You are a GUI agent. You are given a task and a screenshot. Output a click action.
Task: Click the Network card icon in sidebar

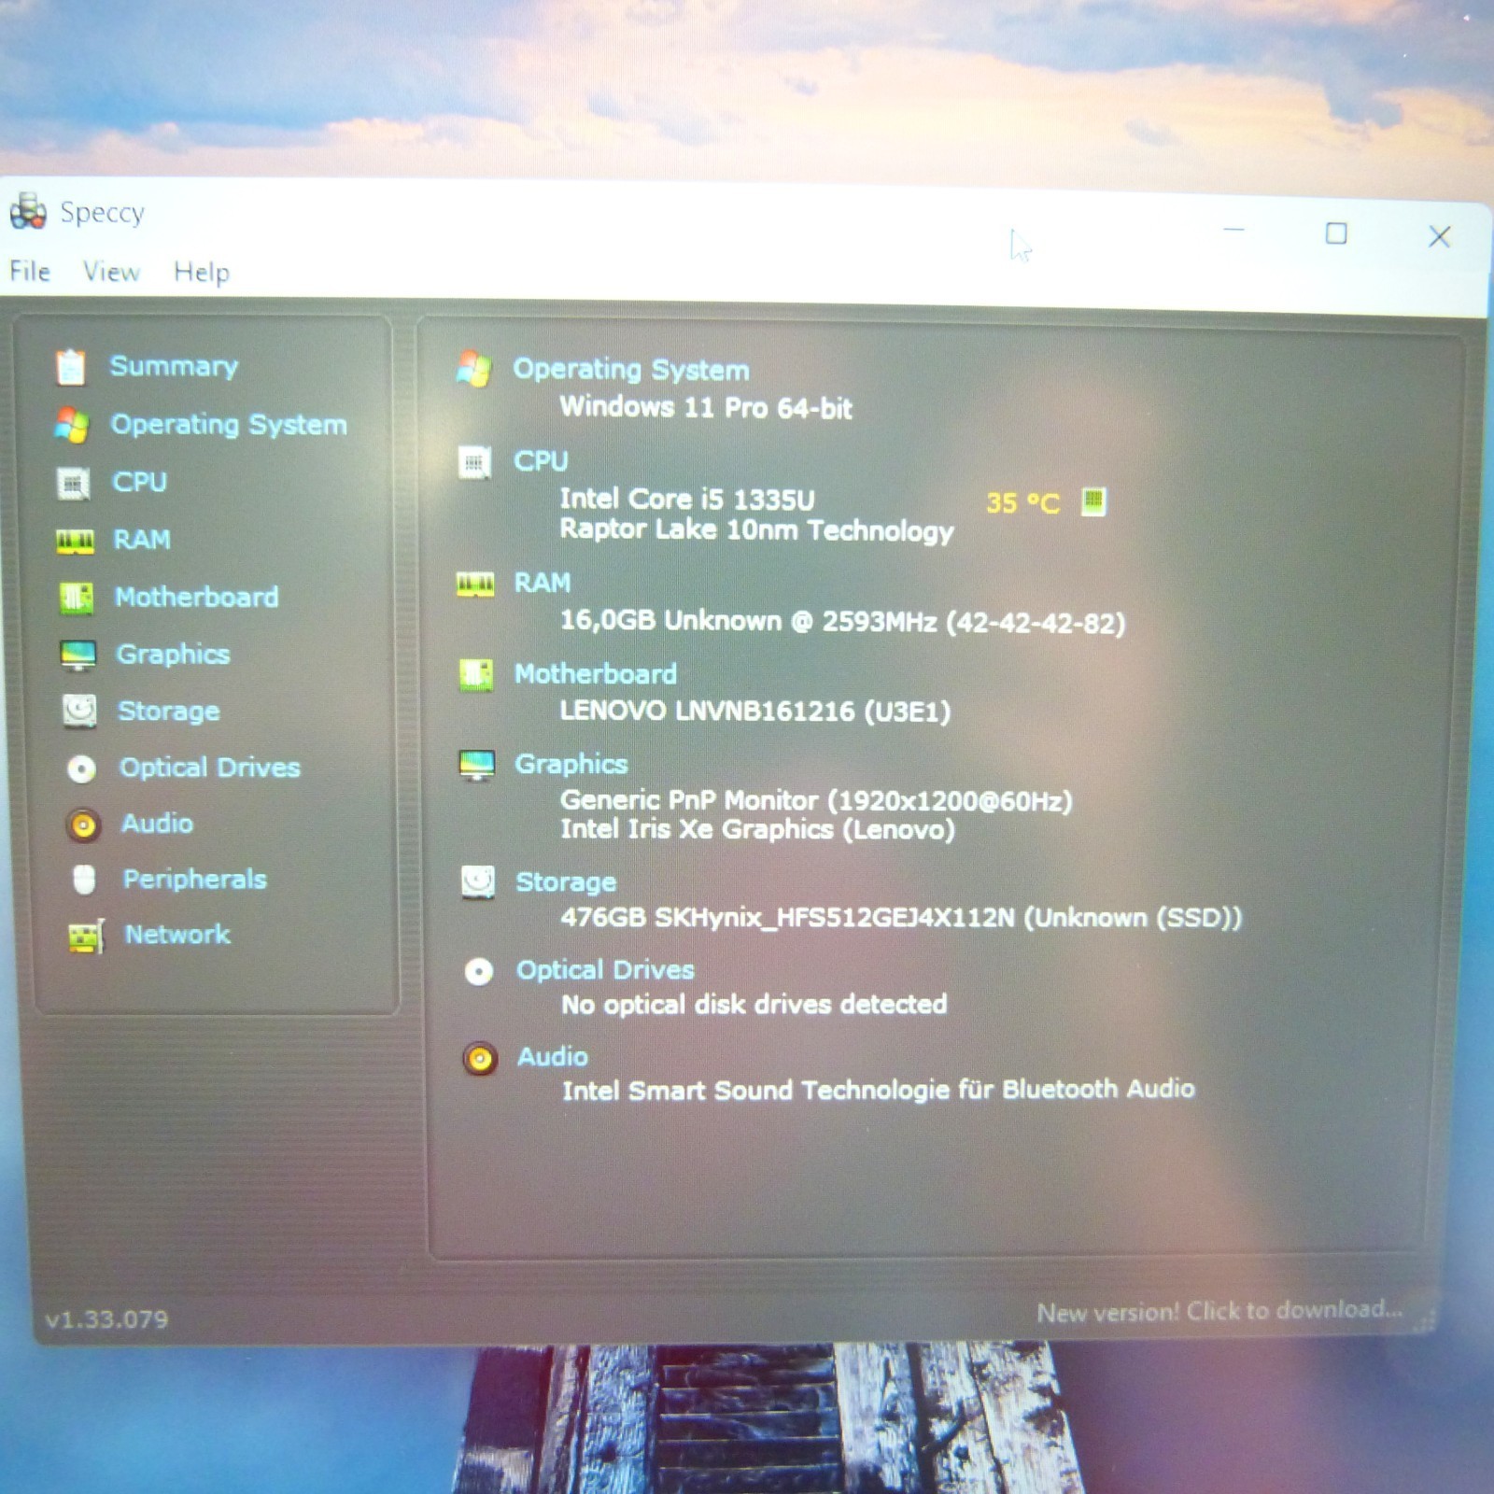(x=86, y=936)
